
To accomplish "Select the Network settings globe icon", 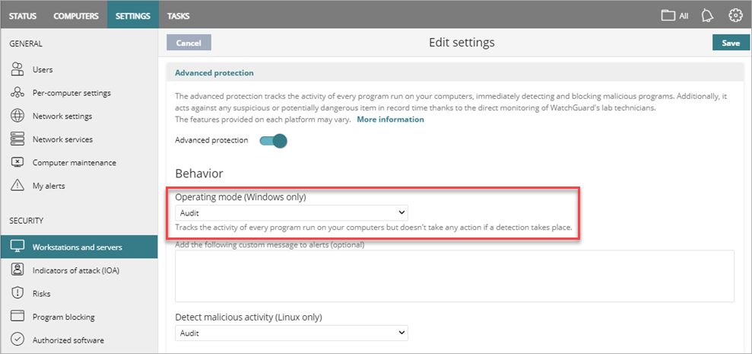I will point(18,116).
